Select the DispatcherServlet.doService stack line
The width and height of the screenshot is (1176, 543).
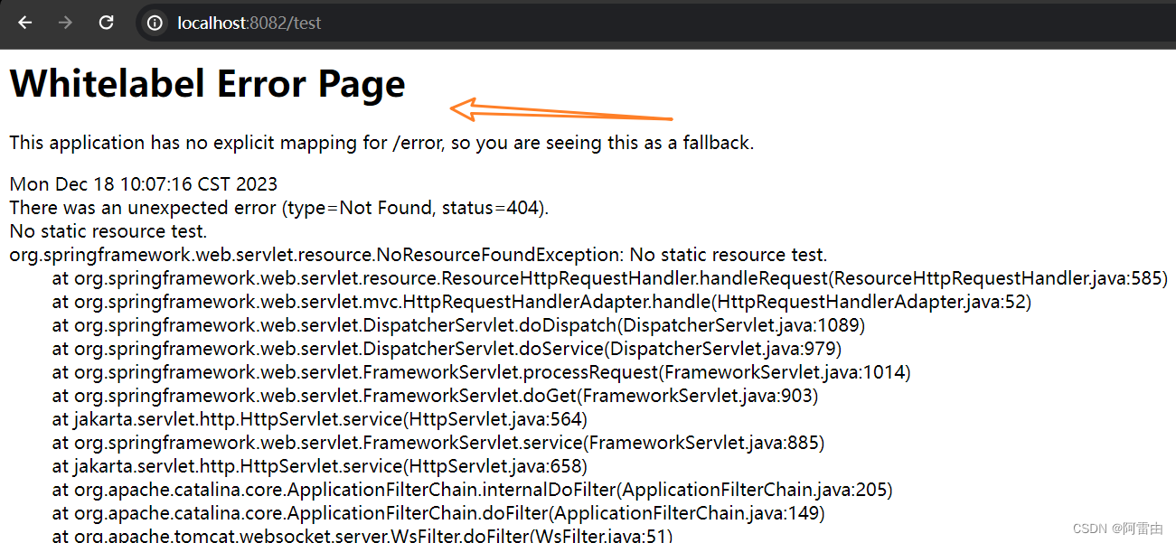pos(447,350)
